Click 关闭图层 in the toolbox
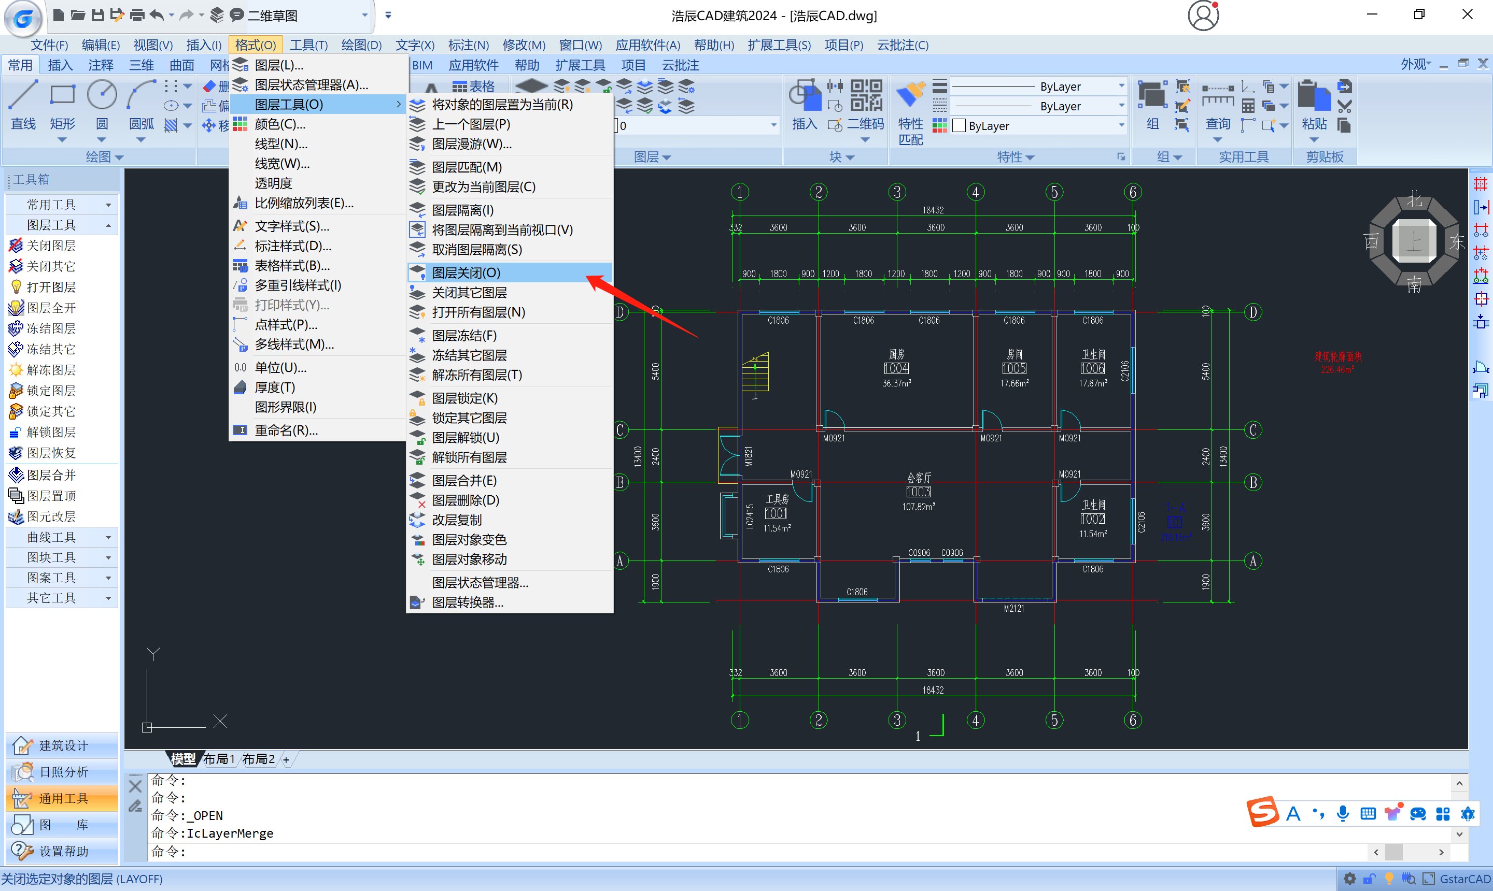This screenshot has width=1493, height=891. [x=50, y=246]
